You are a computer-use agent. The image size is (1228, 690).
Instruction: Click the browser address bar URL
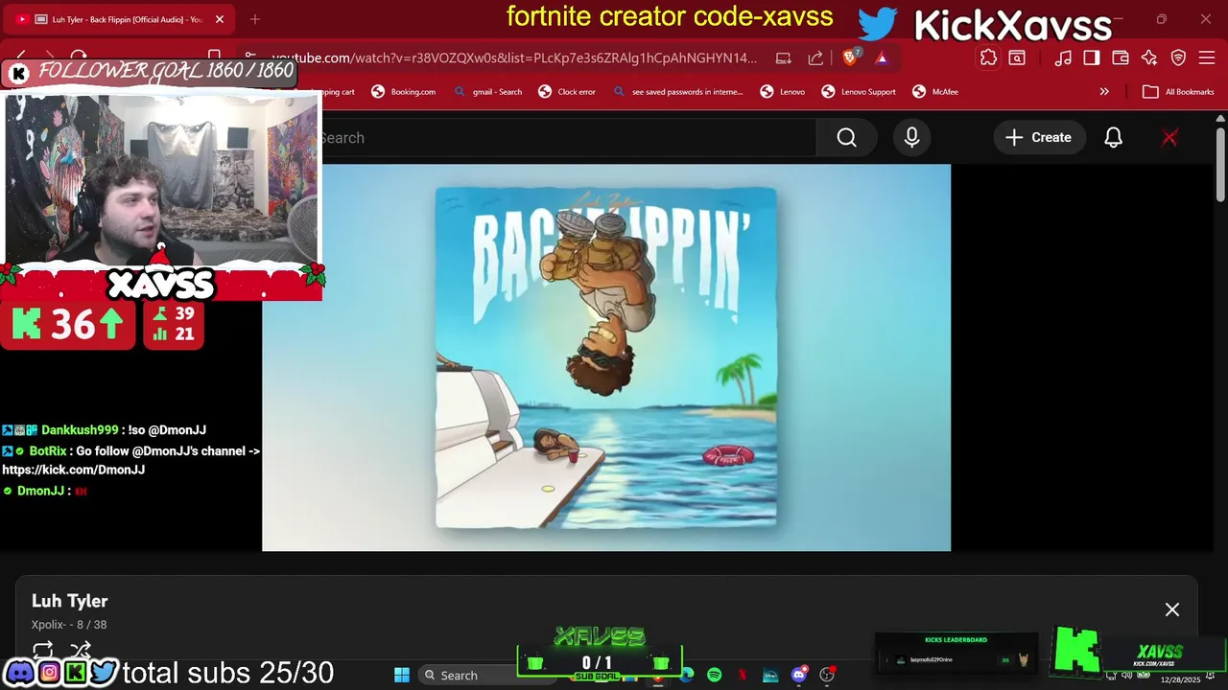pyautogui.click(x=515, y=57)
